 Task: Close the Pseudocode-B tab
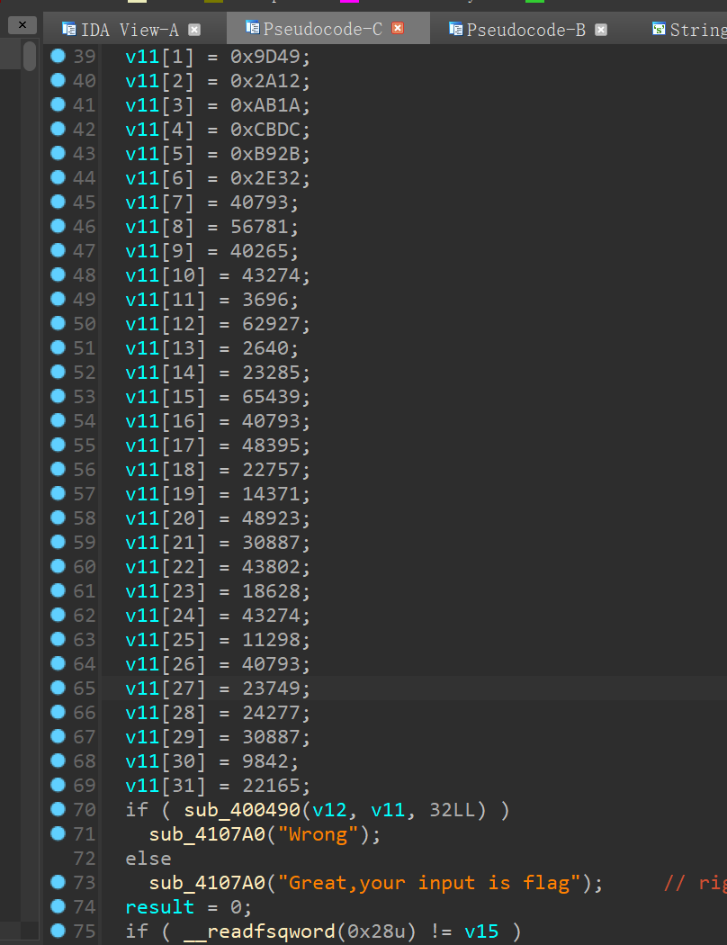601,30
